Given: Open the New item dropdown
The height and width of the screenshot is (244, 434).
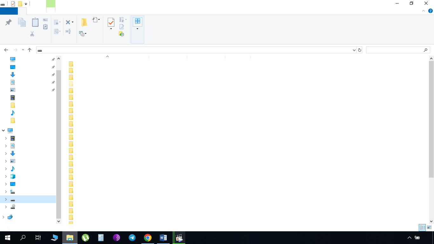Looking at the screenshot, I should point(96,20).
